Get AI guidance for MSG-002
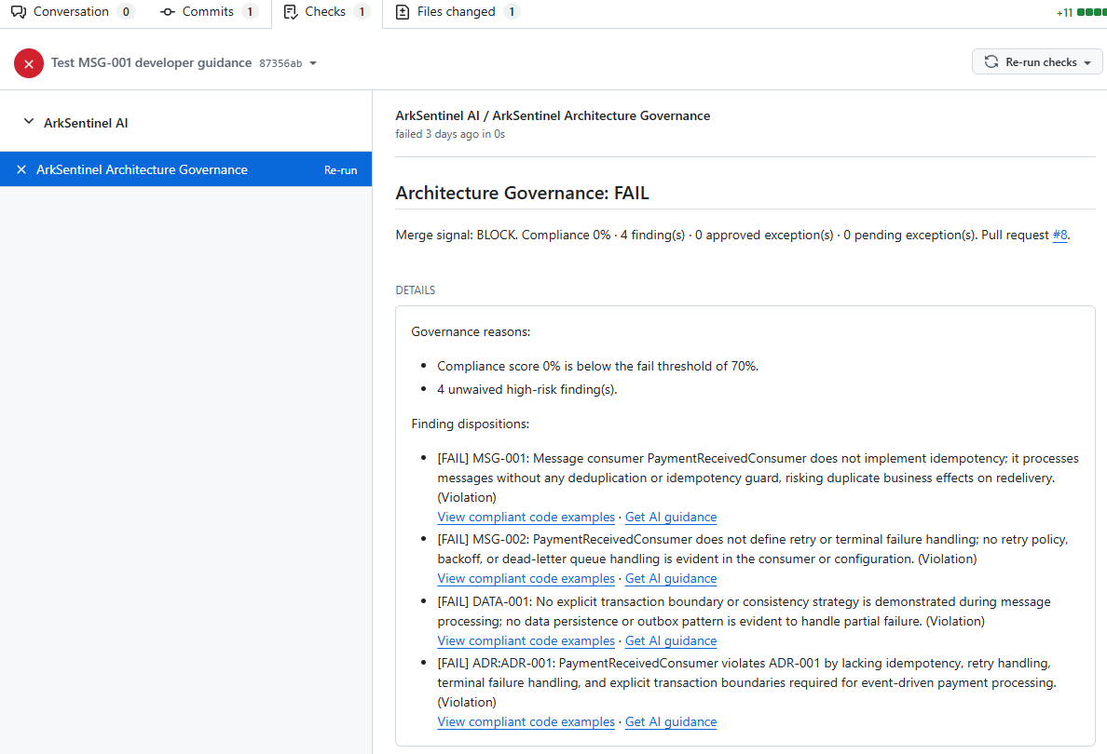This screenshot has height=754, width=1107. point(671,578)
